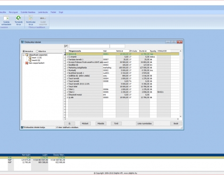The image size is (224, 175).
Task: Sort by the Megnevezés column header
Action: tap(86, 51)
